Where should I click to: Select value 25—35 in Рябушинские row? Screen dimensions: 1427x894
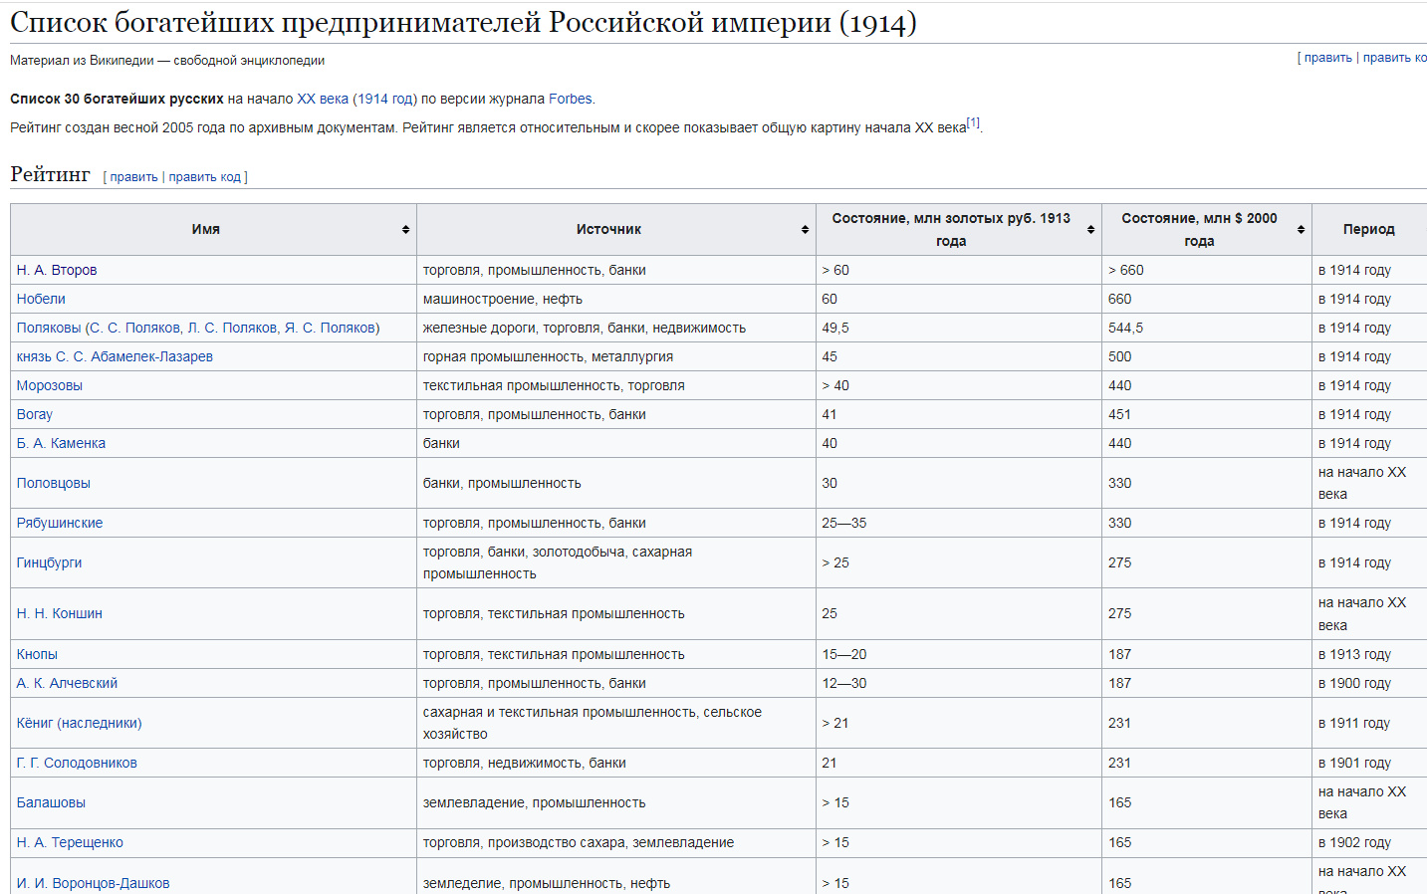tap(844, 523)
